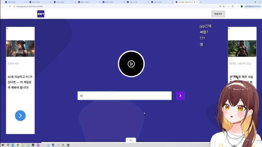This screenshot has height=147, width=262.
Task: Focus the answer input field containing 사
Action: coord(124,96)
